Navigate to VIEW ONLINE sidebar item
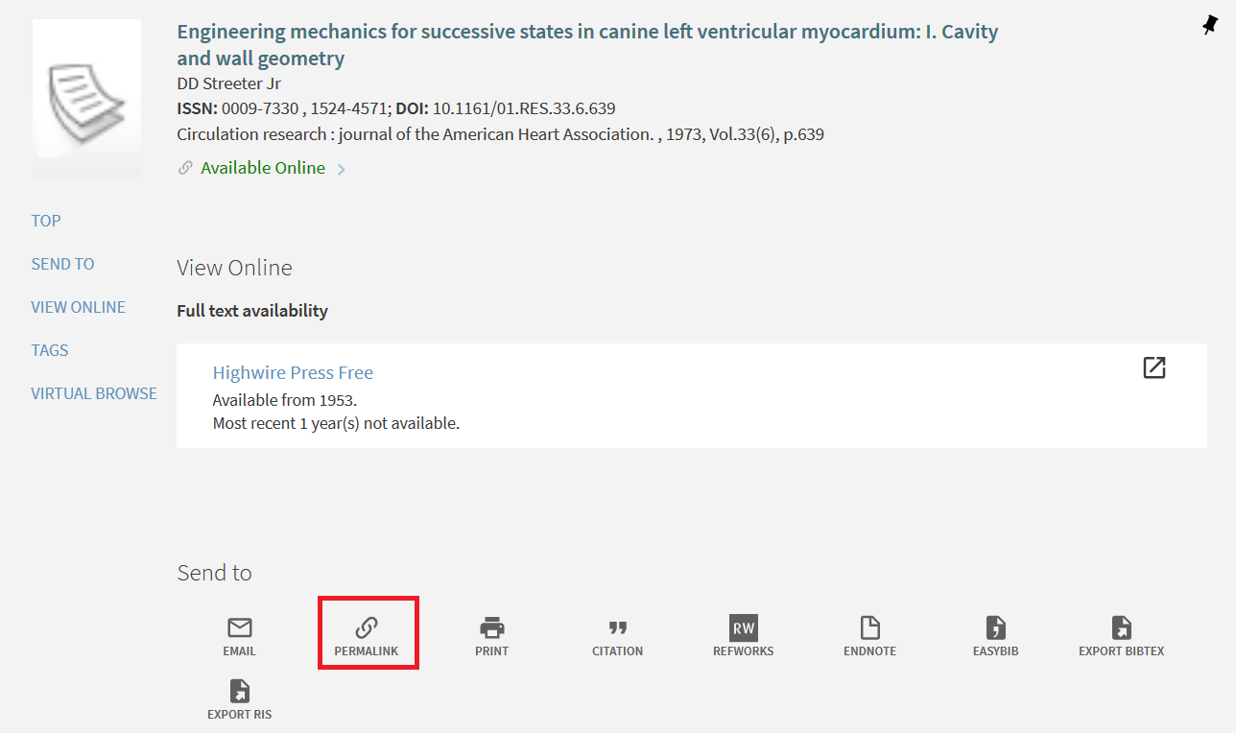Image resolution: width=1236 pixels, height=733 pixels. (78, 307)
